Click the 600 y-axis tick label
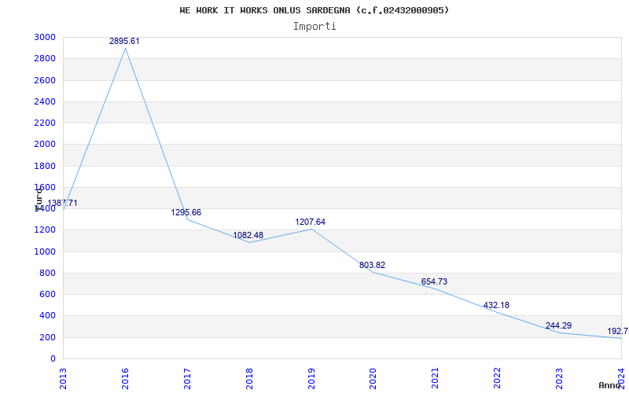The image size is (629, 393). click(x=47, y=294)
